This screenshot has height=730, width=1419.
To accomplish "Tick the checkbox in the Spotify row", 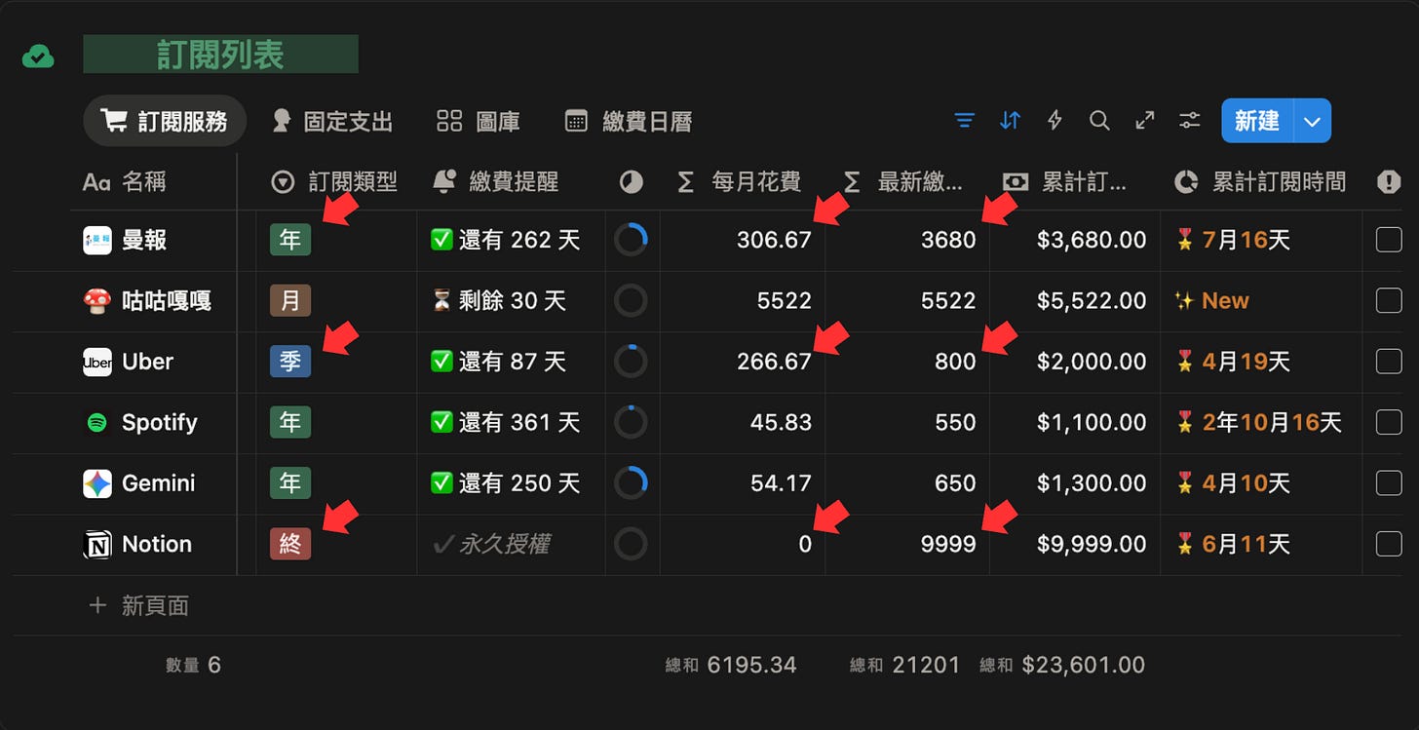I will [x=1389, y=422].
